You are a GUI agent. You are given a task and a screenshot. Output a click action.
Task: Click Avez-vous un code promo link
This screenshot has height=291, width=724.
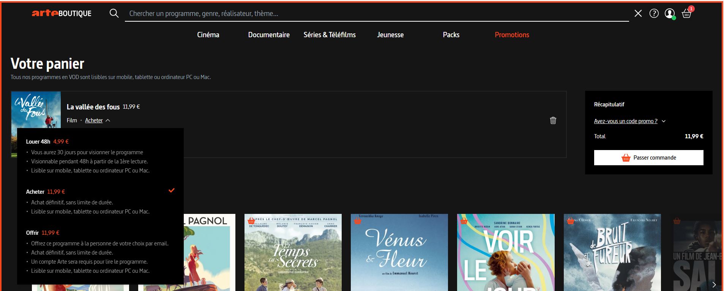626,121
